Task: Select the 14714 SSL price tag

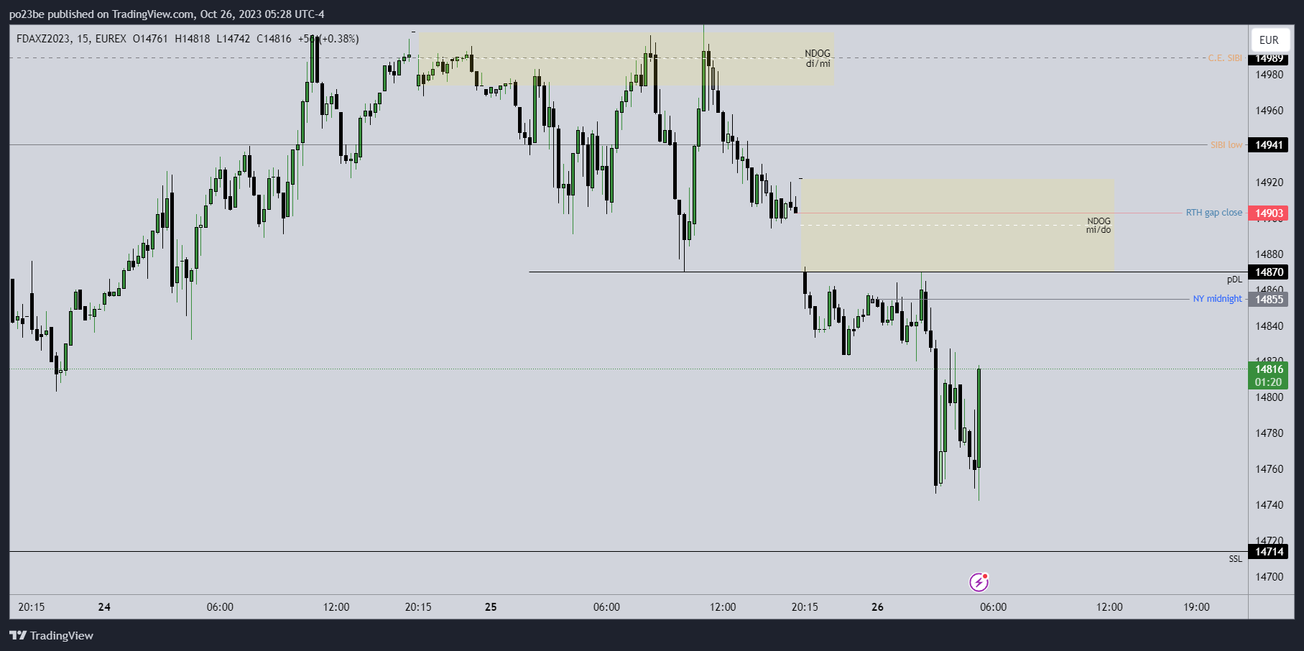Action: coord(1268,552)
